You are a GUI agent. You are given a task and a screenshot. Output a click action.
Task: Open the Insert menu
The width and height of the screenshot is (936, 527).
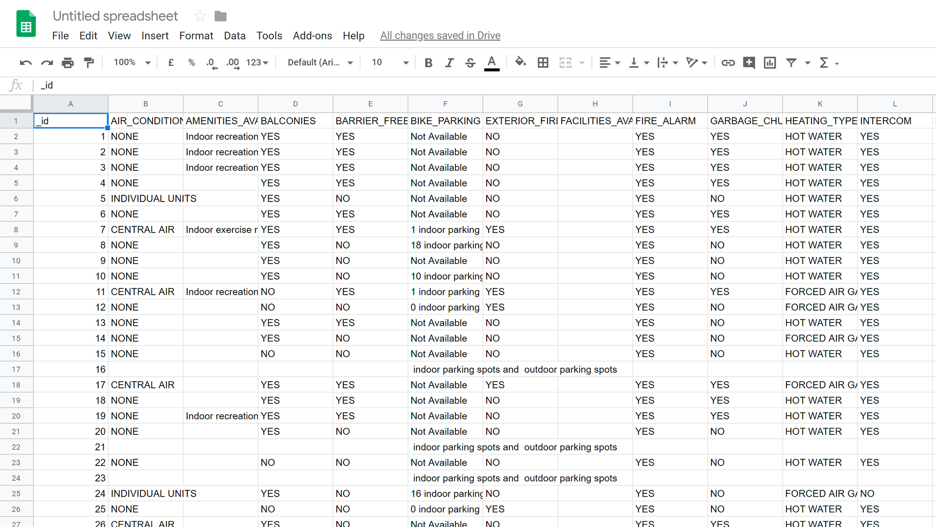155,36
